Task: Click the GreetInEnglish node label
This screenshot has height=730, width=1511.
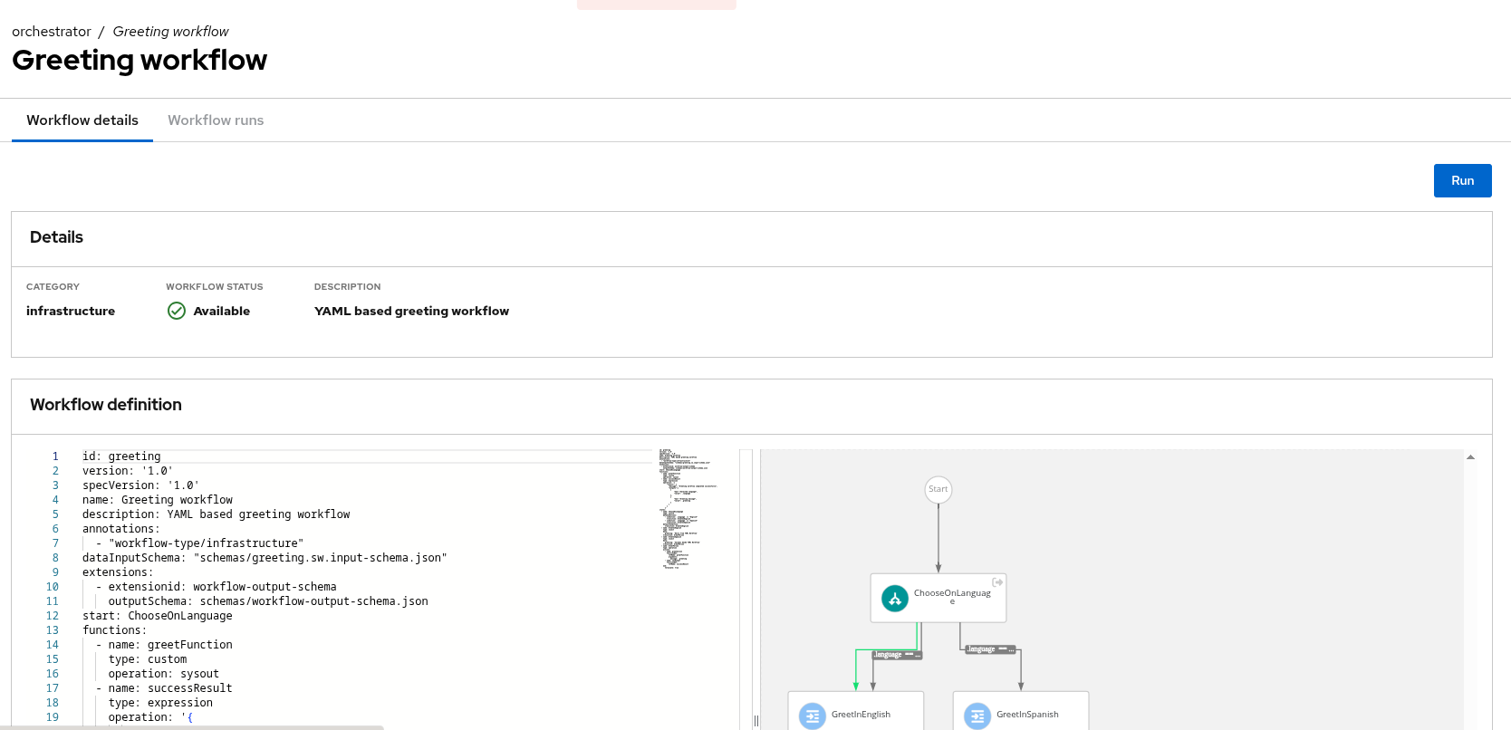Action: click(861, 715)
